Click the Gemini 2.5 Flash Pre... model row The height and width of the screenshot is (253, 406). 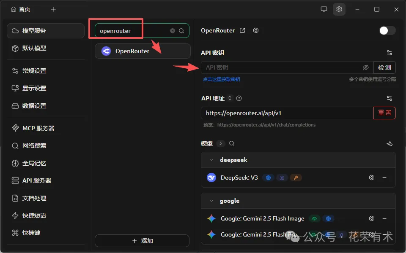tap(298, 234)
